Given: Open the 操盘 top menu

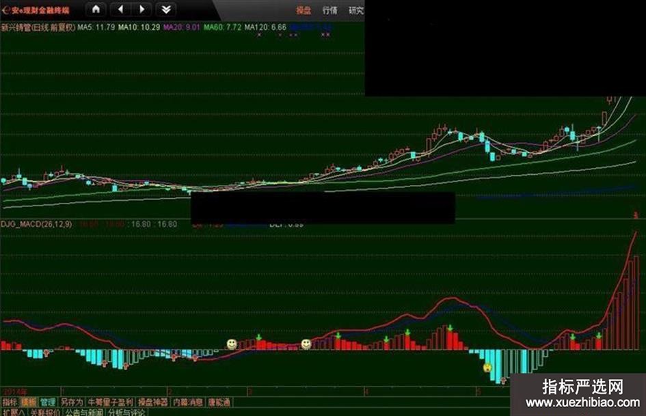Looking at the screenshot, I should 304,10.
